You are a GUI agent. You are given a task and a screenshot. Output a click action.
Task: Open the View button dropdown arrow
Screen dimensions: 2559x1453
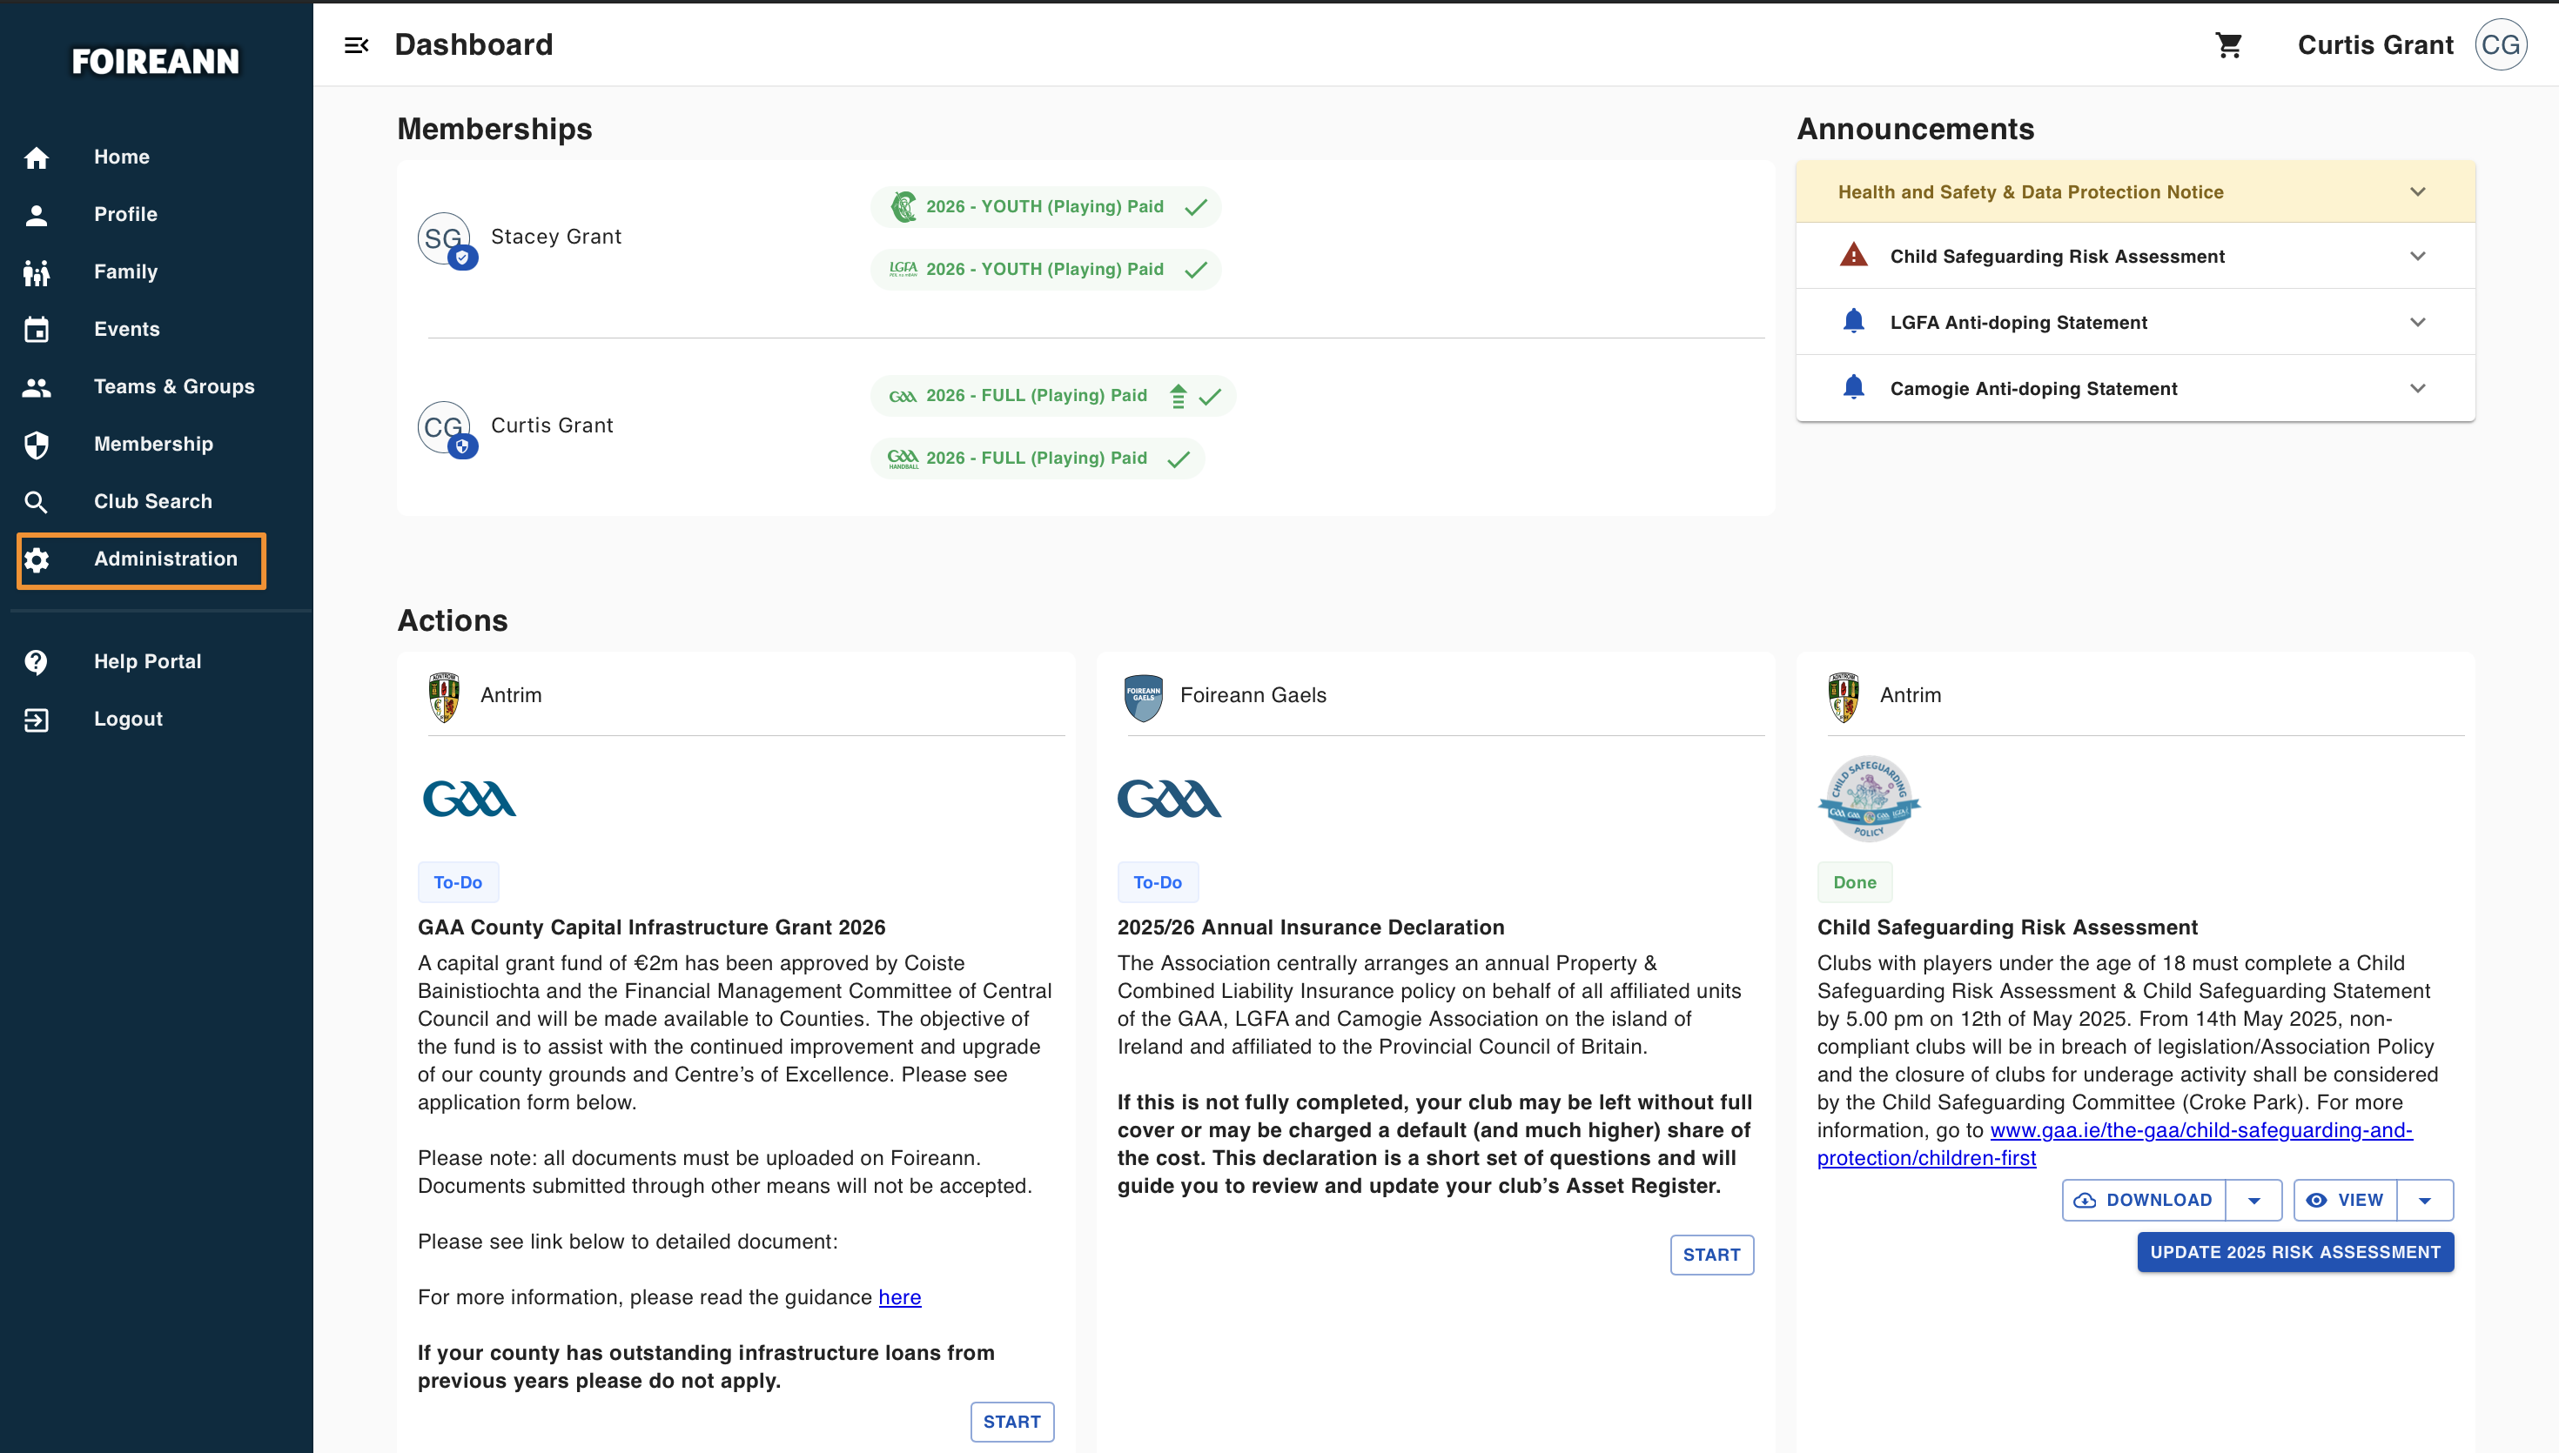tap(2425, 1201)
